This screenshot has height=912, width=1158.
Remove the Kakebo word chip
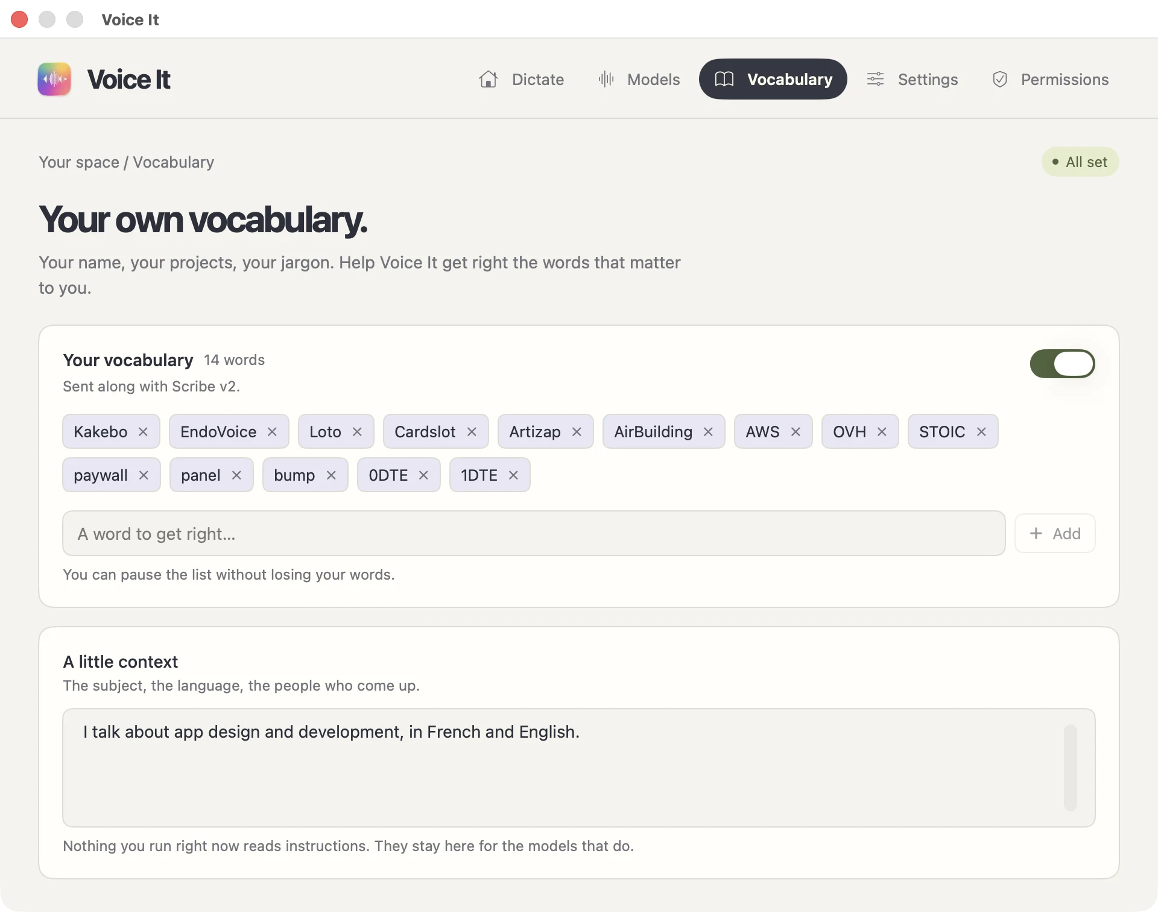[143, 432]
